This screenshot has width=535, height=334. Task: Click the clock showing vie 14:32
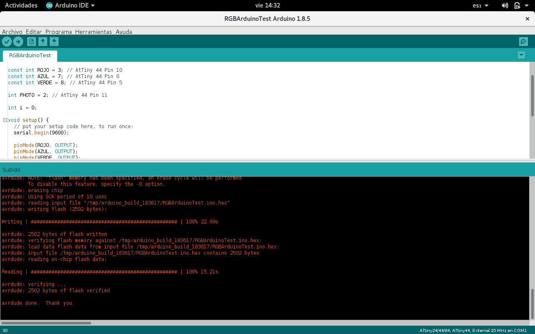point(267,5)
